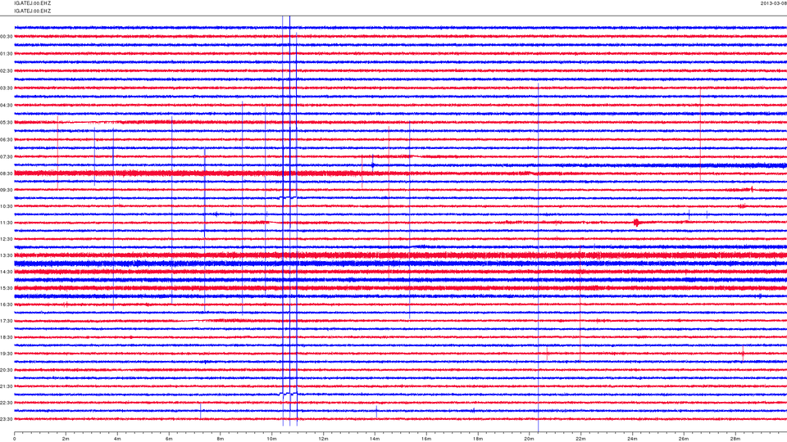Click the '02:30' time label

click(x=7, y=71)
